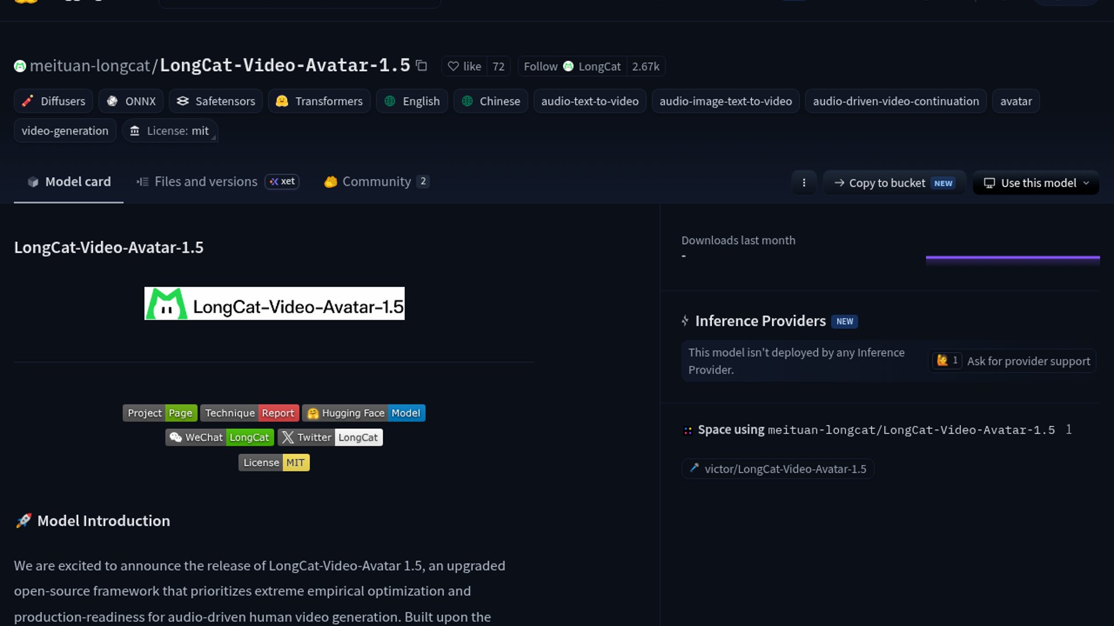The width and height of the screenshot is (1114, 626).
Task: Click the Community count badge 2
Action: (x=423, y=181)
